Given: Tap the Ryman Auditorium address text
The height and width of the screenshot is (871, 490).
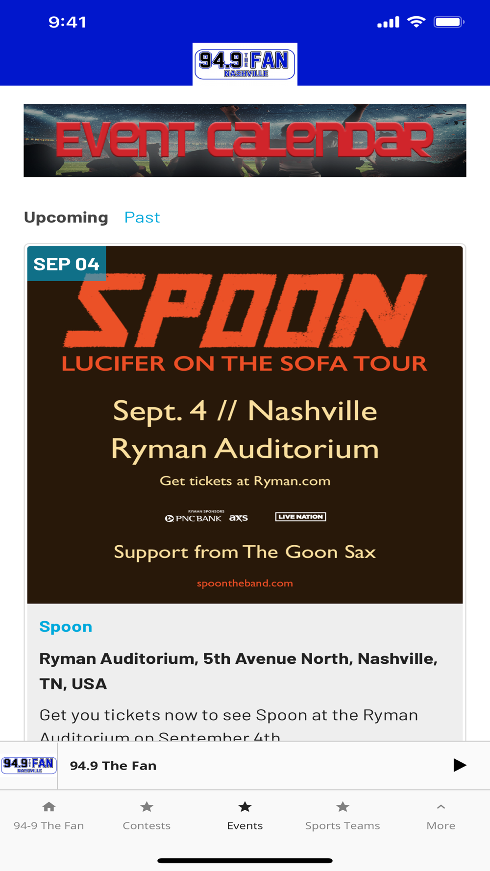Looking at the screenshot, I should [x=238, y=671].
